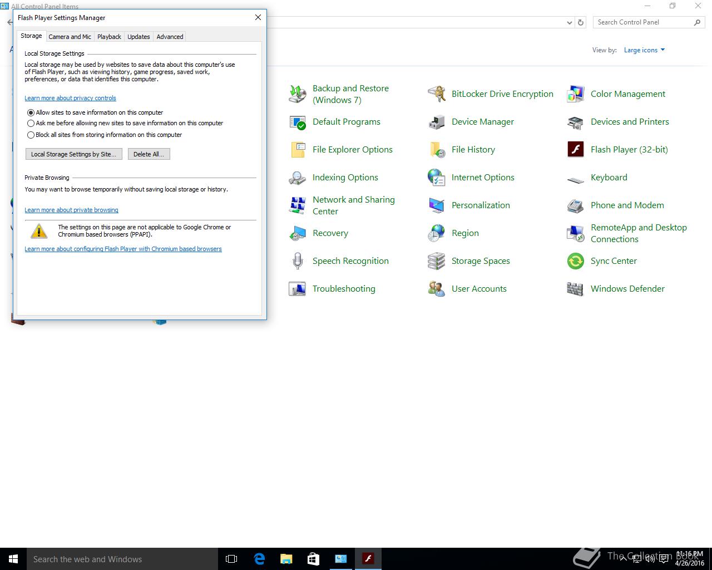712x570 pixels.
Task: Open Task View on the taskbar
Action: click(x=231, y=559)
